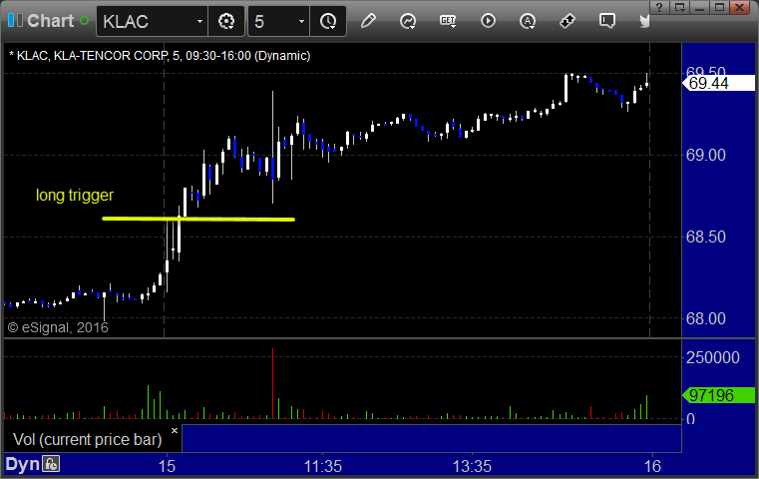
Task: Click the Twitter bird icon
Action: (644, 21)
